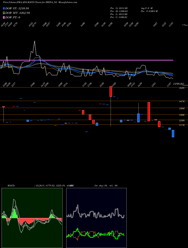Click the '1638' price axis label
188x248 pixels.
point(182,88)
